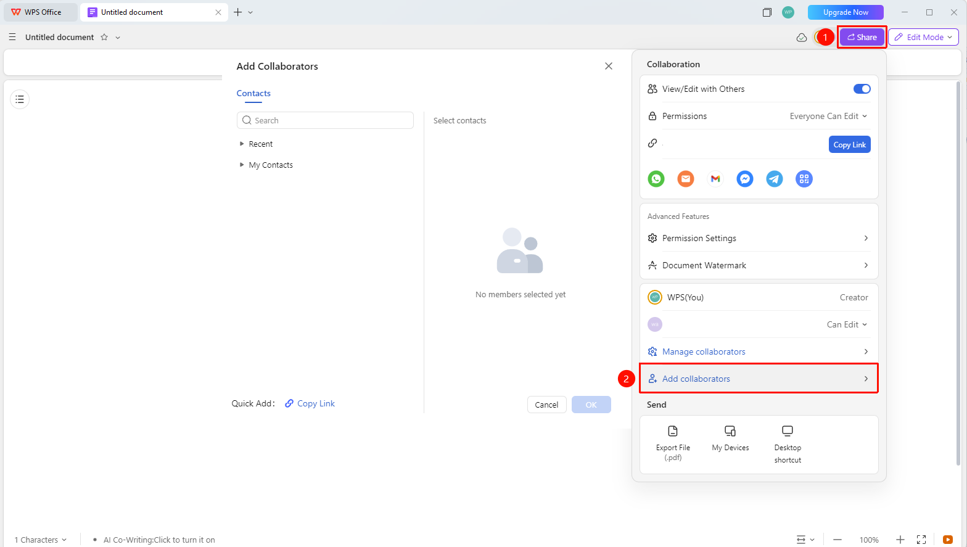The width and height of the screenshot is (967, 547).
Task: Share via WhatsApp icon
Action: tap(656, 179)
